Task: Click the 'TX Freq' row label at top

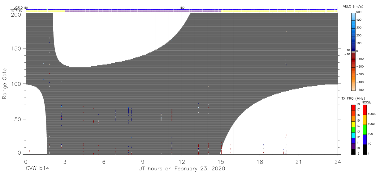Action: coord(16,11)
